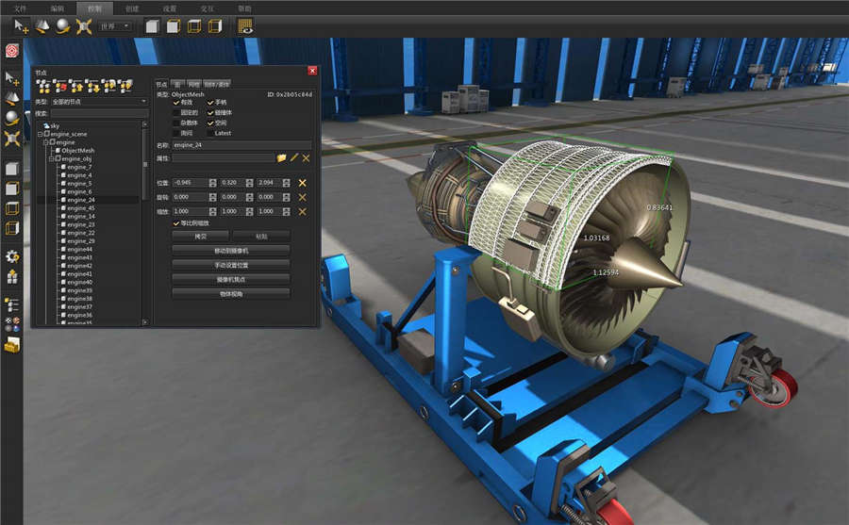Click the folder icon next to property field
The height and width of the screenshot is (525, 849).
click(x=281, y=157)
